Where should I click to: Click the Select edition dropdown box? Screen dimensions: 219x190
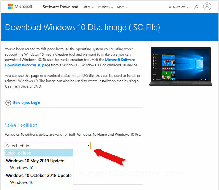pos(48,146)
